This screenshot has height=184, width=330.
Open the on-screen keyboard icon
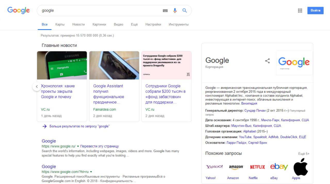pyautogui.click(x=165, y=11)
